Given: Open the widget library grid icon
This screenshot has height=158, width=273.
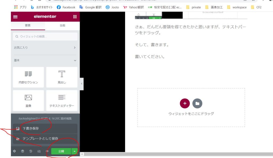Looking at the screenshot, I should click(75, 17).
